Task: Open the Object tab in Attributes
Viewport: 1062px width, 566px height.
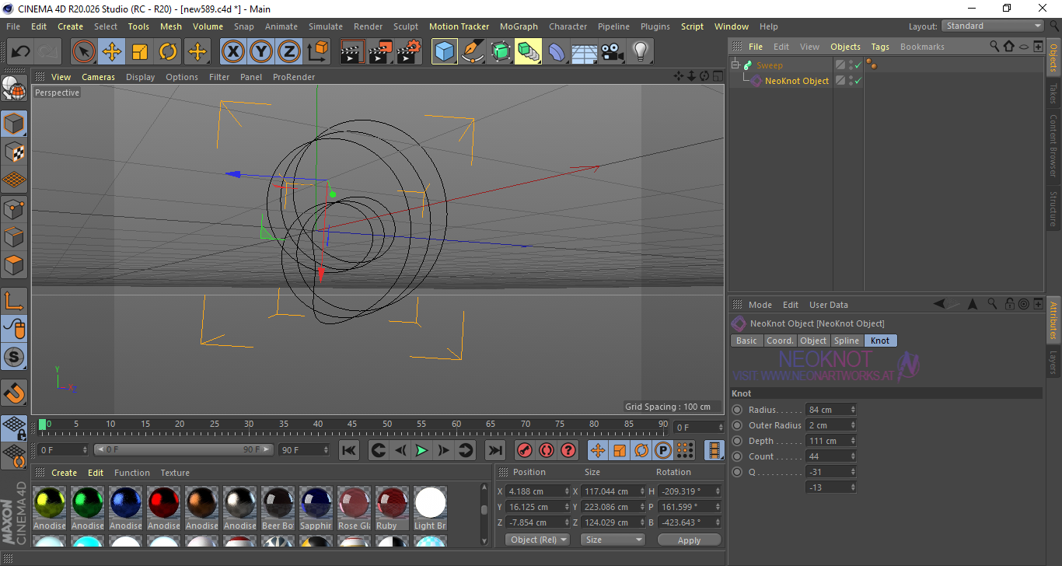Action: (x=814, y=341)
